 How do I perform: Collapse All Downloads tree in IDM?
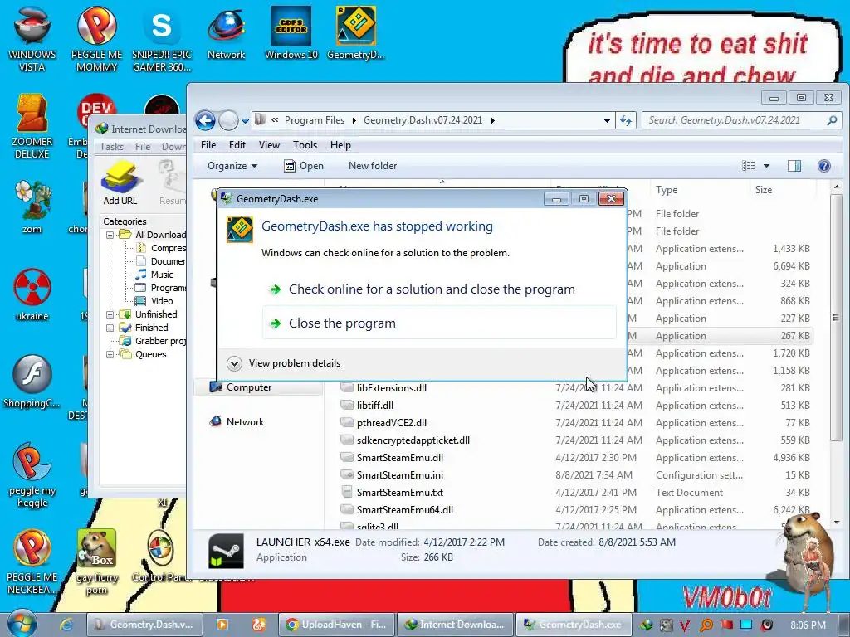coord(110,235)
